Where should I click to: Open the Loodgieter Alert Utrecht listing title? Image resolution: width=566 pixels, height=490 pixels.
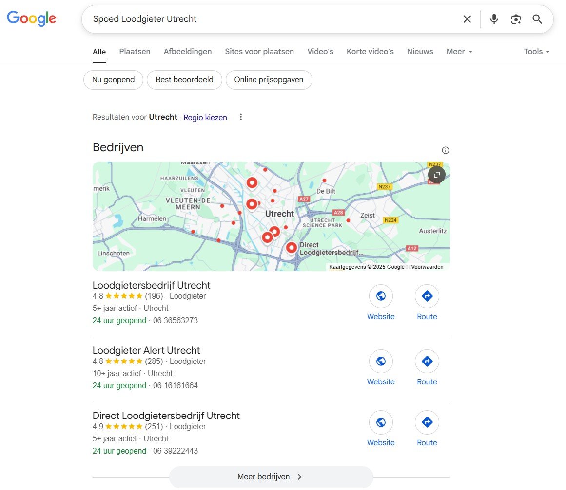146,350
